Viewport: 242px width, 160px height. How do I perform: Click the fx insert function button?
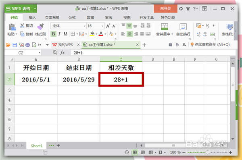63,53
